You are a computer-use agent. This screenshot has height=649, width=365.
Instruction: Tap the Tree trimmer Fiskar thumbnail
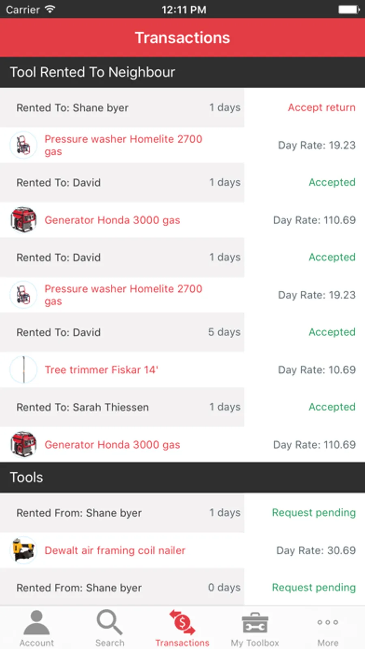click(x=24, y=370)
